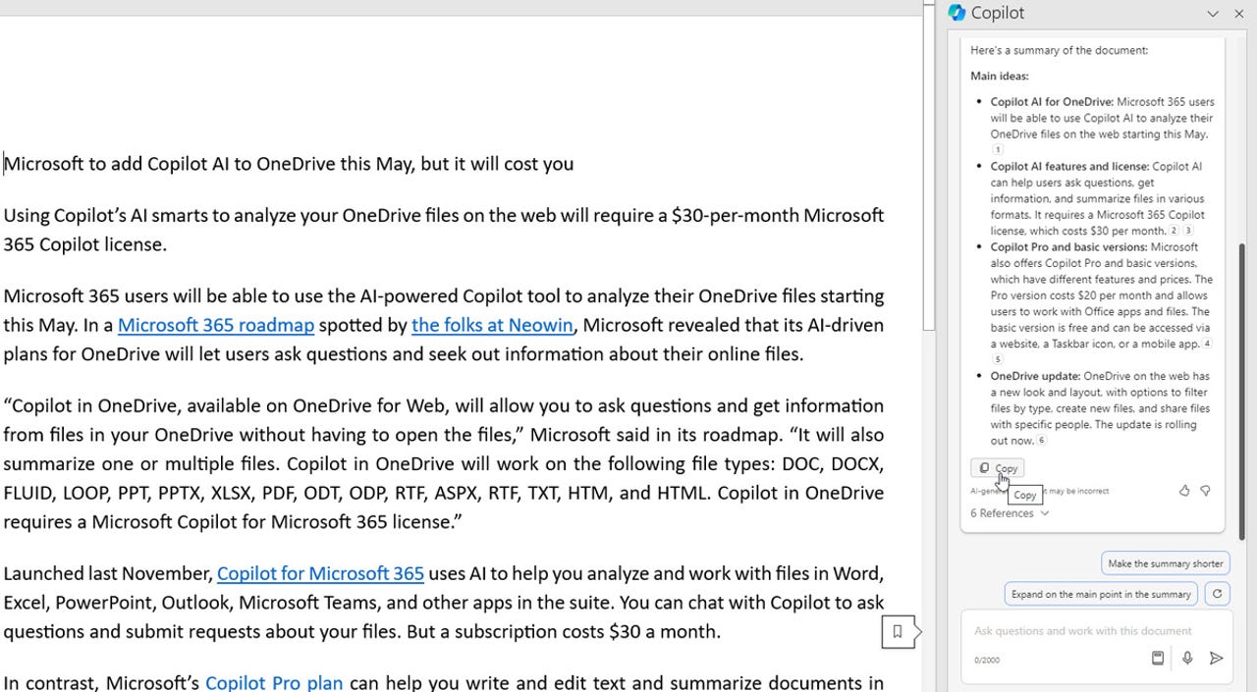This screenshot has height=692, width=1257.
Task: Copy the Copilot summary response
Action: tap(998, 468)
